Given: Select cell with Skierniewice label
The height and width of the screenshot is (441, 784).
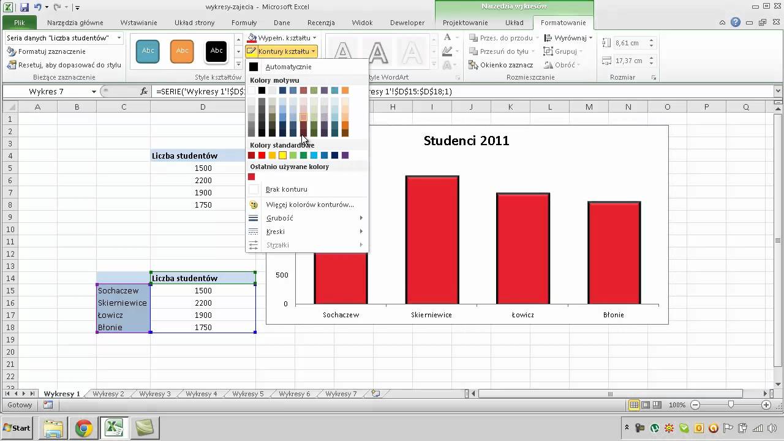Looking at the screenshot, I should [123, 303].
